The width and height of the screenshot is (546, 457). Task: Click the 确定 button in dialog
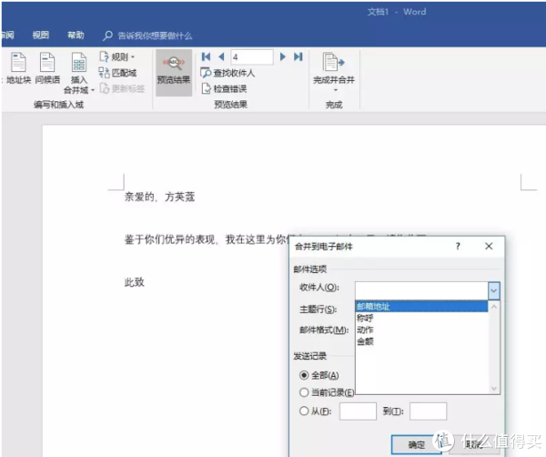click(417, 445)
